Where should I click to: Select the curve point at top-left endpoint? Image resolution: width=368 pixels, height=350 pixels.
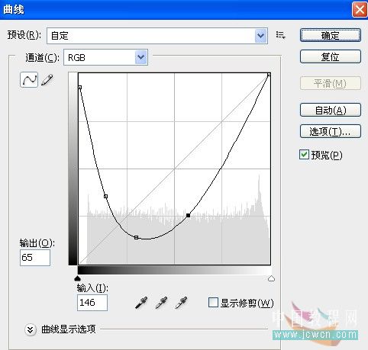(x=80, y=88)
